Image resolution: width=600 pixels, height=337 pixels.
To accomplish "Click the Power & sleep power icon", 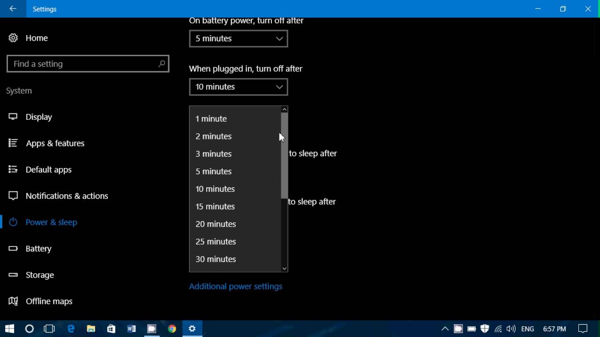I will (13, 222).
